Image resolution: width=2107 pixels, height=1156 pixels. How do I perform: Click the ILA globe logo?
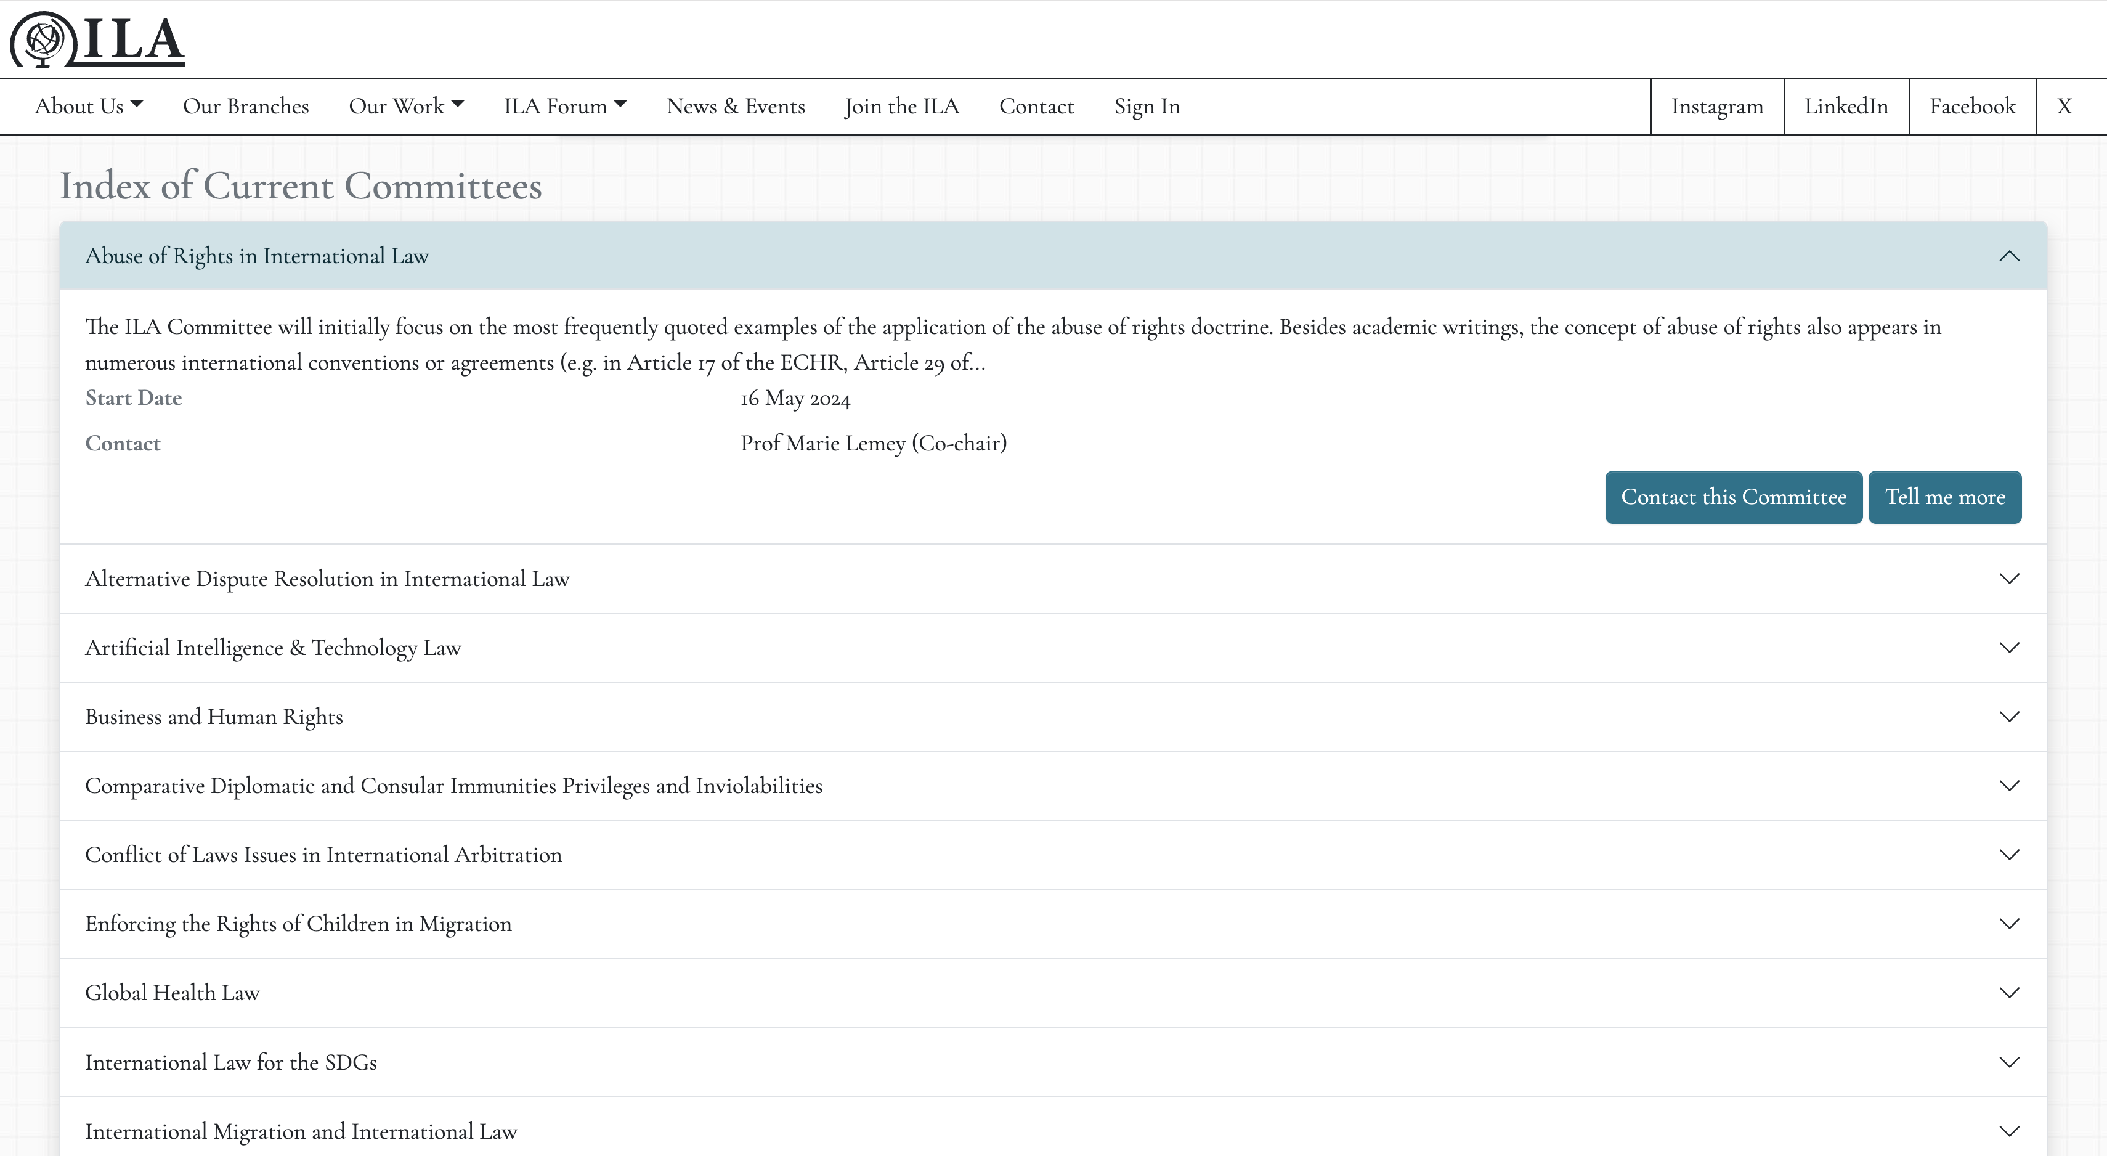point(97,39)
